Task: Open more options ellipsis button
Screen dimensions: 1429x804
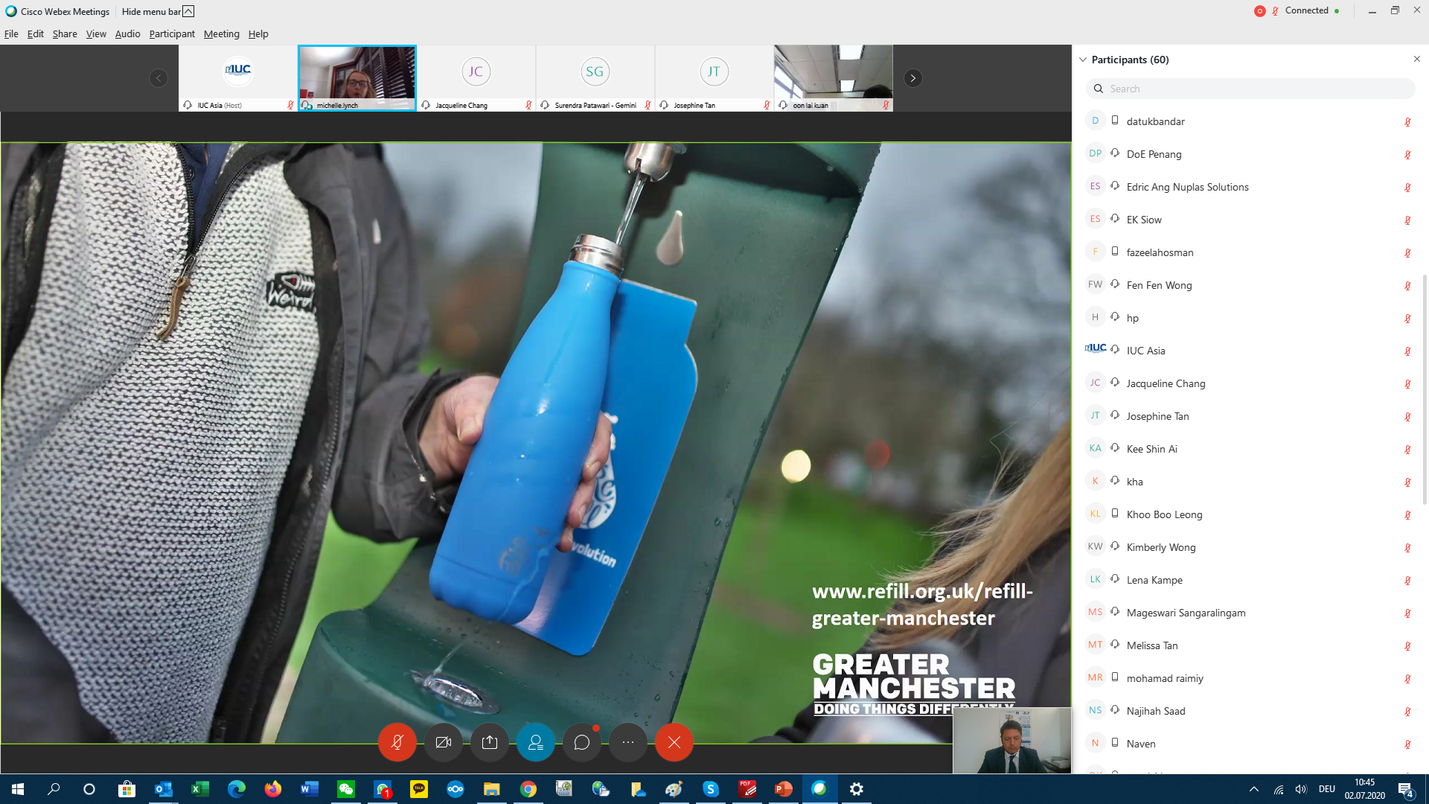Action: pyautogui.click(x=628, y=742)
